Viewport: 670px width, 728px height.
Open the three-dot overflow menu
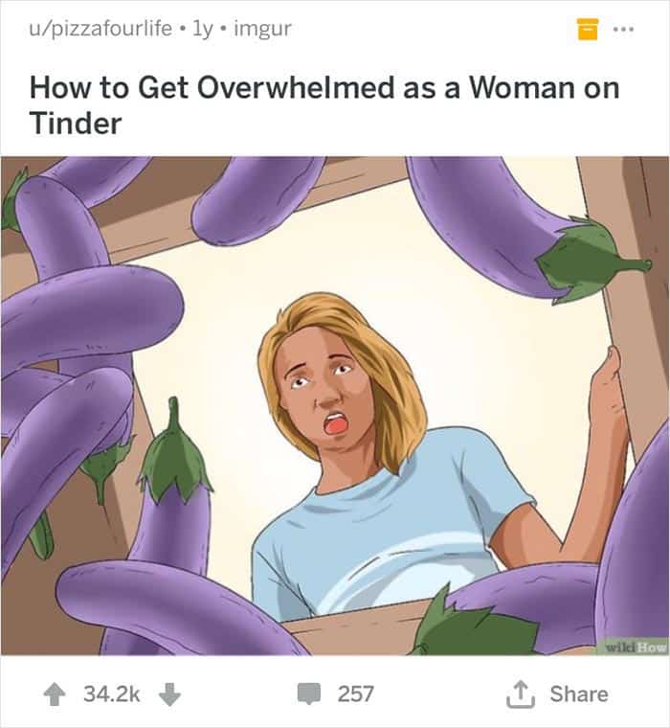(x=623, y=30)
